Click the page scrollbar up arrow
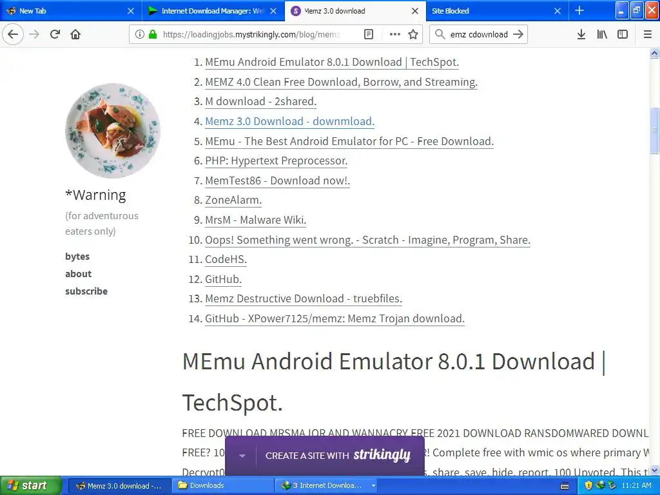660x495 pixels. point(654,53)
